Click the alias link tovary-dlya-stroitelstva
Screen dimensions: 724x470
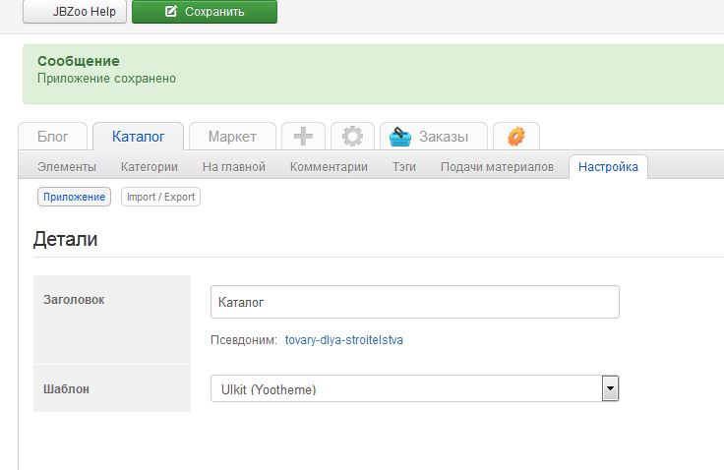tap(344, 340)
